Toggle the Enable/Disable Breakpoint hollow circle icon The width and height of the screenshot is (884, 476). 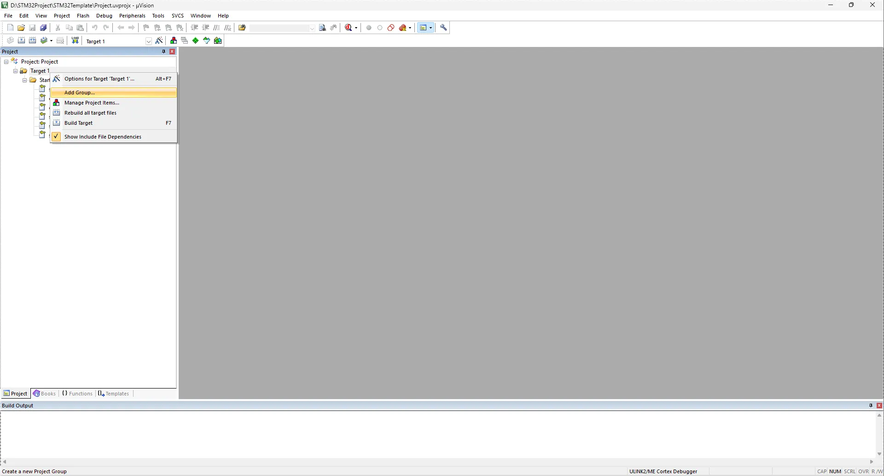click(380, 28)
